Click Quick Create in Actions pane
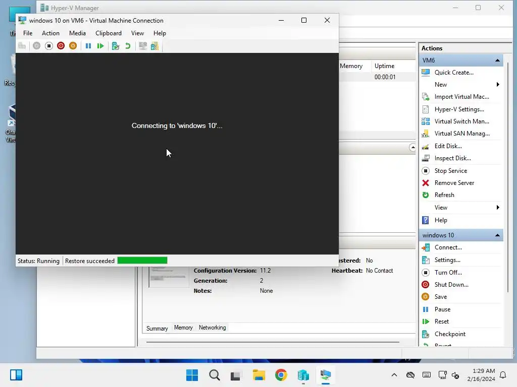517x387 pixels. click(x=454, y=73)
